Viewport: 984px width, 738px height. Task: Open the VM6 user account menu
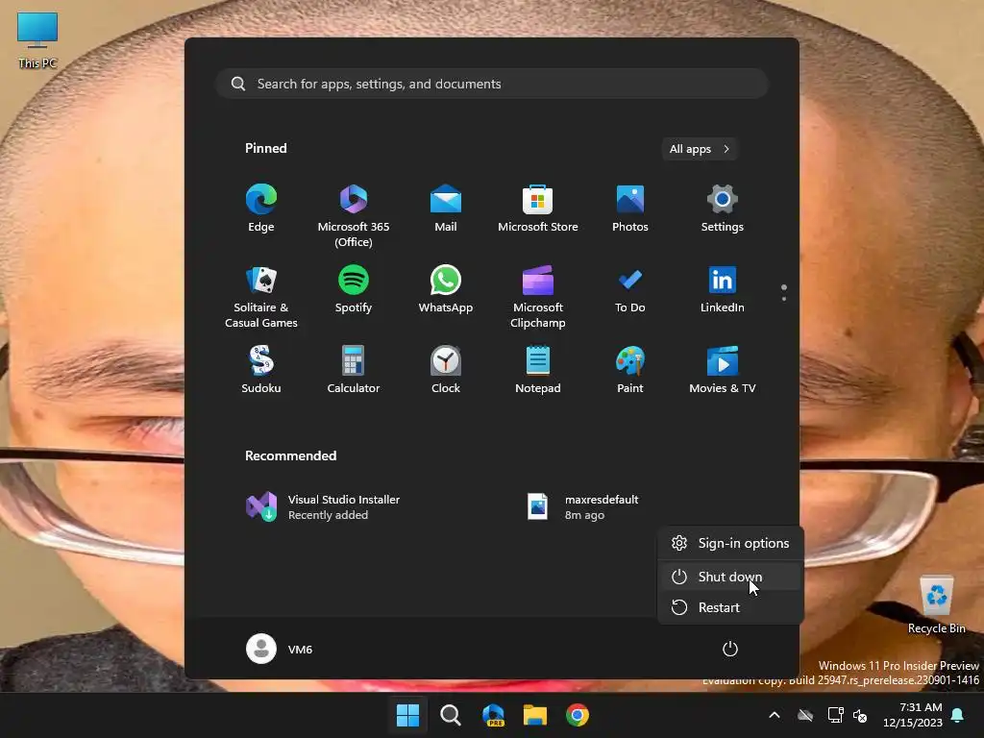coord(280,649)
